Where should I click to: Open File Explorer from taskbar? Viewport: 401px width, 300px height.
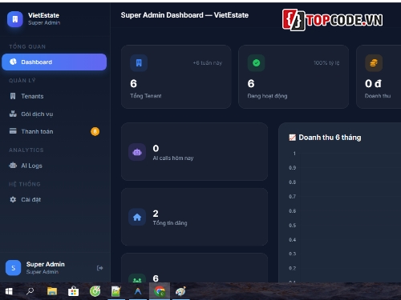52,291
